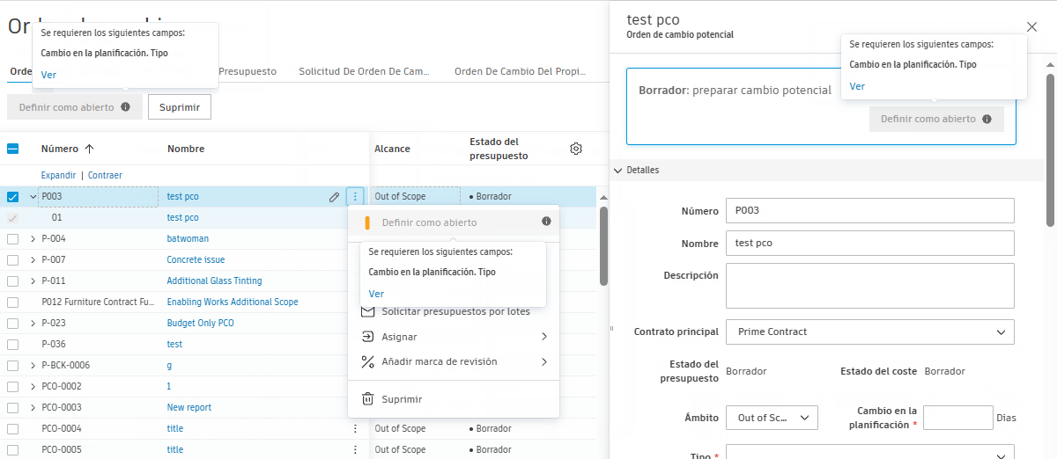Click the percent icon for Añadir marca de revisión
The image size is (1057, 459).
pyautogui.click(x=368, y=361)
